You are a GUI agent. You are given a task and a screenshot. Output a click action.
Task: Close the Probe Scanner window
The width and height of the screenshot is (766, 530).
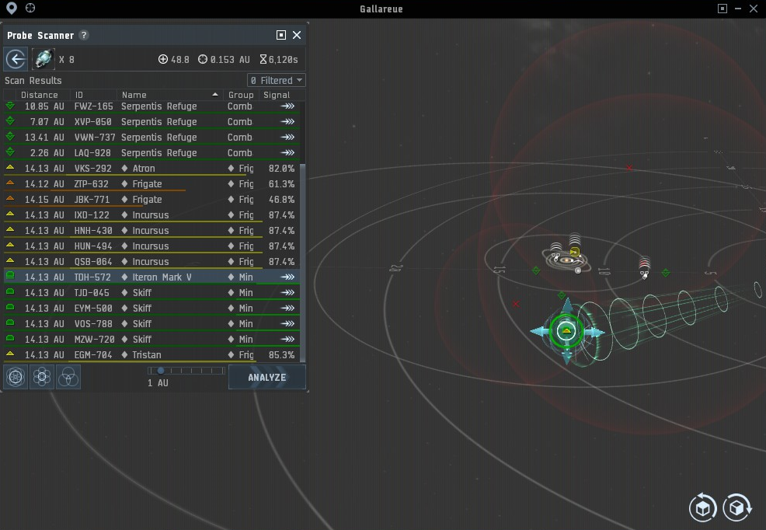[297, 35]
